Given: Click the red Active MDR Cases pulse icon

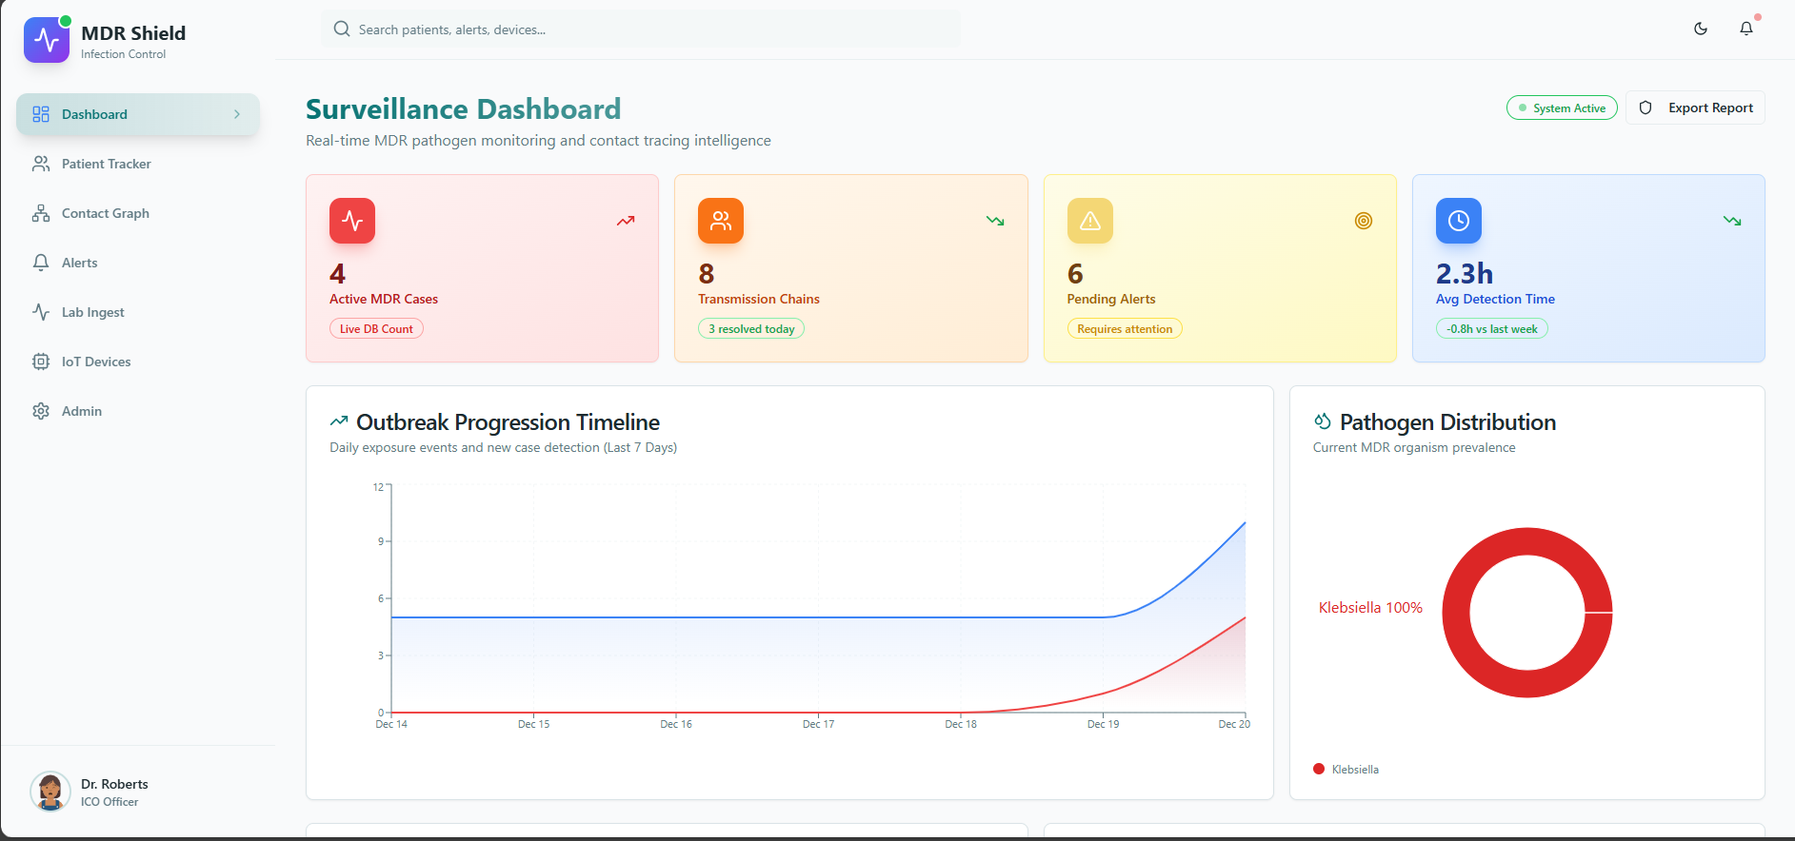Looking at the screenshot, I should coord(352,221).
